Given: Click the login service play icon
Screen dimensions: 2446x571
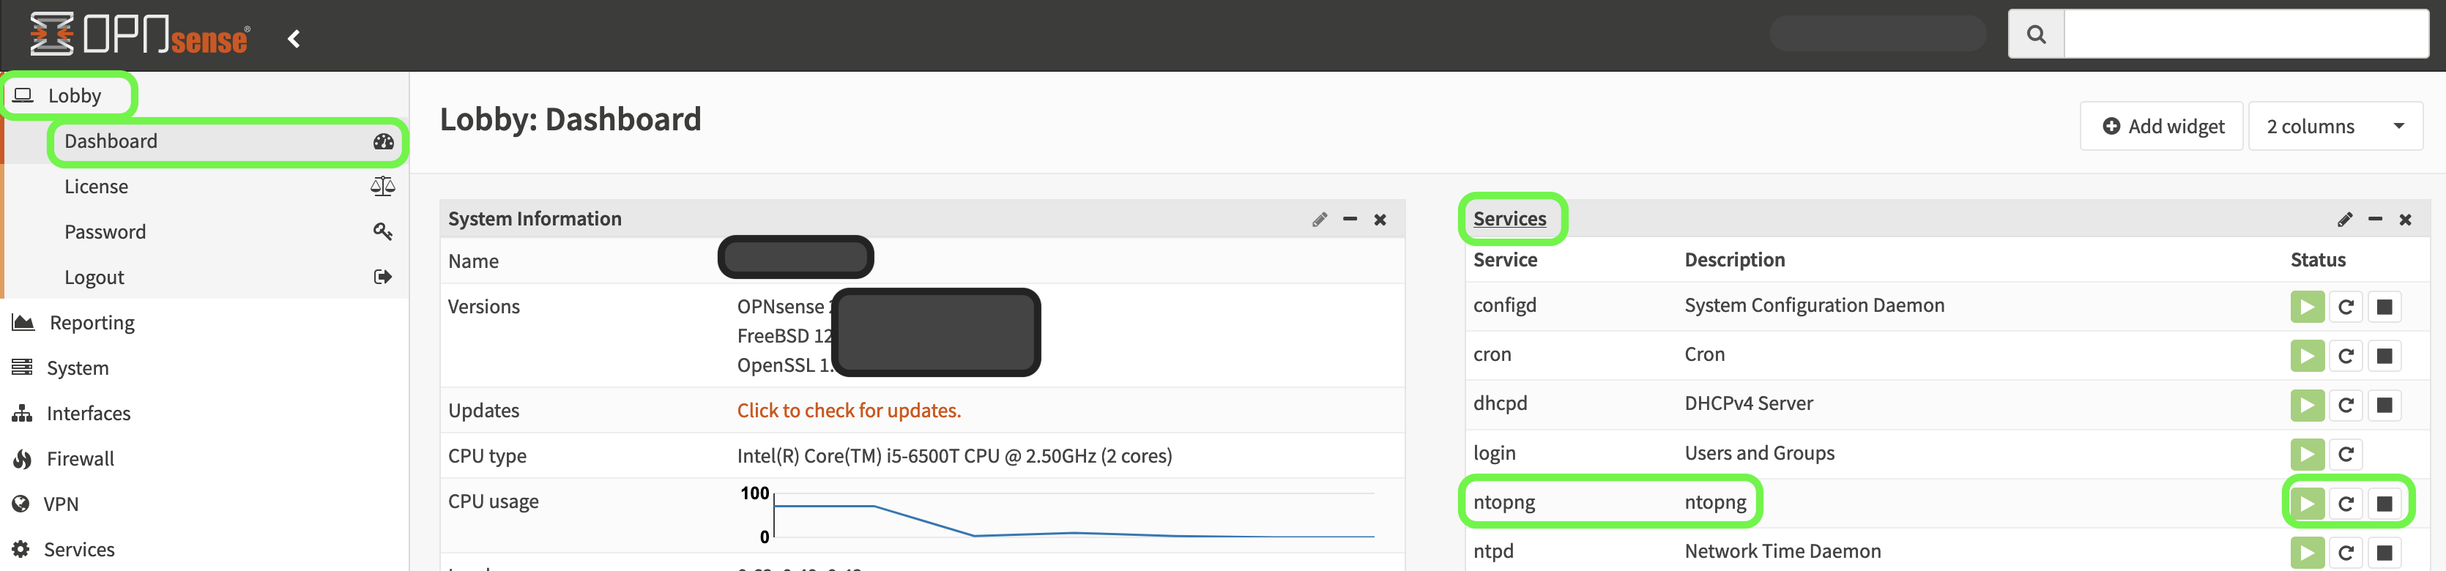Looking at the screenshot, I should coord(2308,455).
